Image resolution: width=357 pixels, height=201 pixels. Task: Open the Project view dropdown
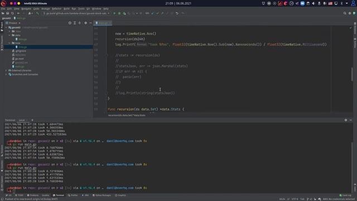point(13,23)
